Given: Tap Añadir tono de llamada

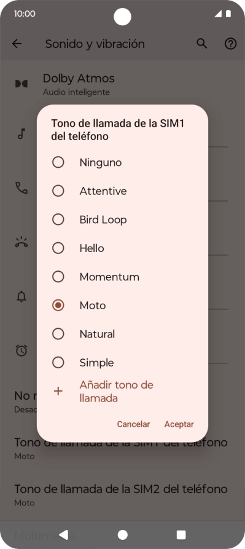Looking at the screenshot, I should point(117,392).
